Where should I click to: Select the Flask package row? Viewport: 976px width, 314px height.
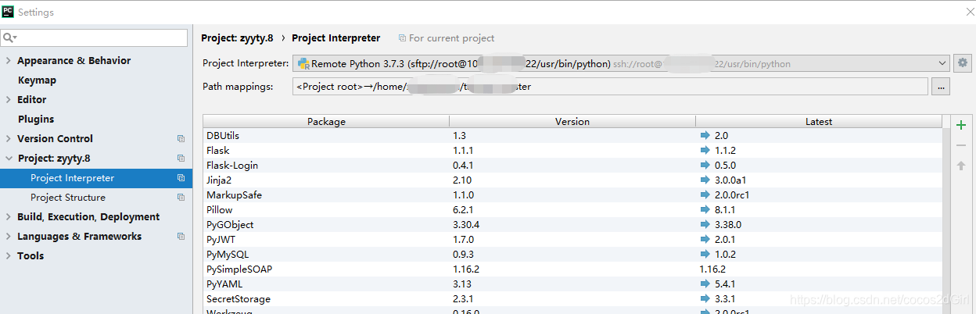click(x=572, y=151)
